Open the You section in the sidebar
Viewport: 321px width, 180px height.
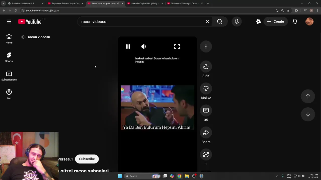[9, 94]
